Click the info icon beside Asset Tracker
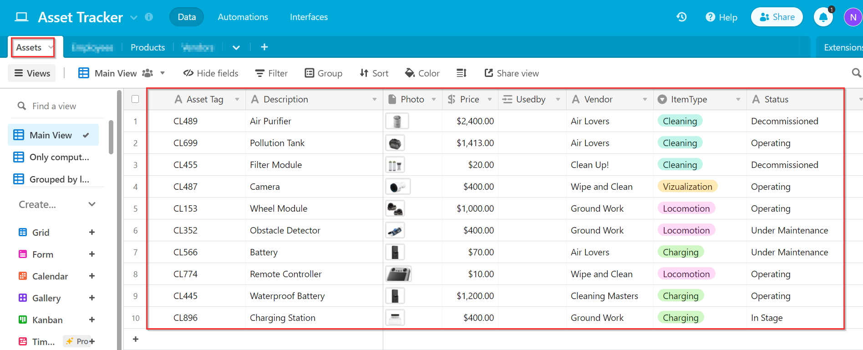This screenshot has width=863, height=350. tap(149, 17)
